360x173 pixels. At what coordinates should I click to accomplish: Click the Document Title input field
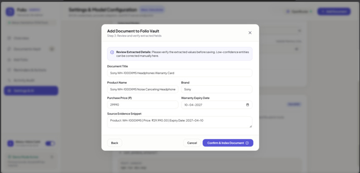click(x=180, y=73)
